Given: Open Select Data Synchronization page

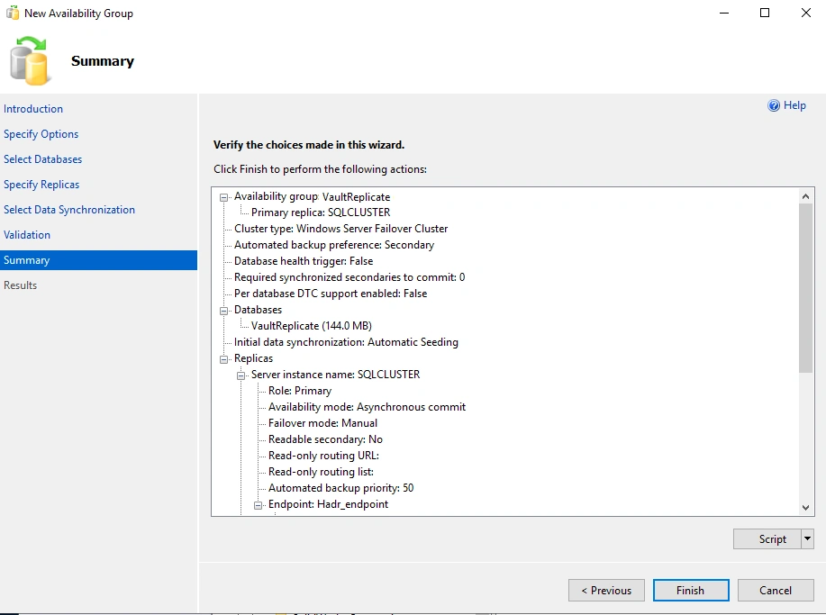Looking at the screenshot, I should point(69,210).
